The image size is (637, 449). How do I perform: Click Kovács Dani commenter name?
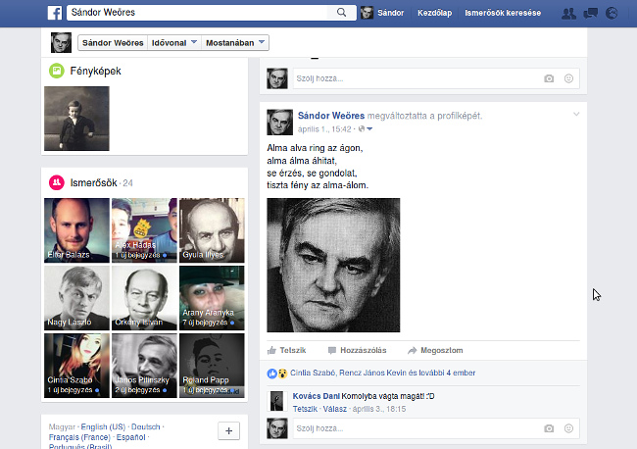317,396
